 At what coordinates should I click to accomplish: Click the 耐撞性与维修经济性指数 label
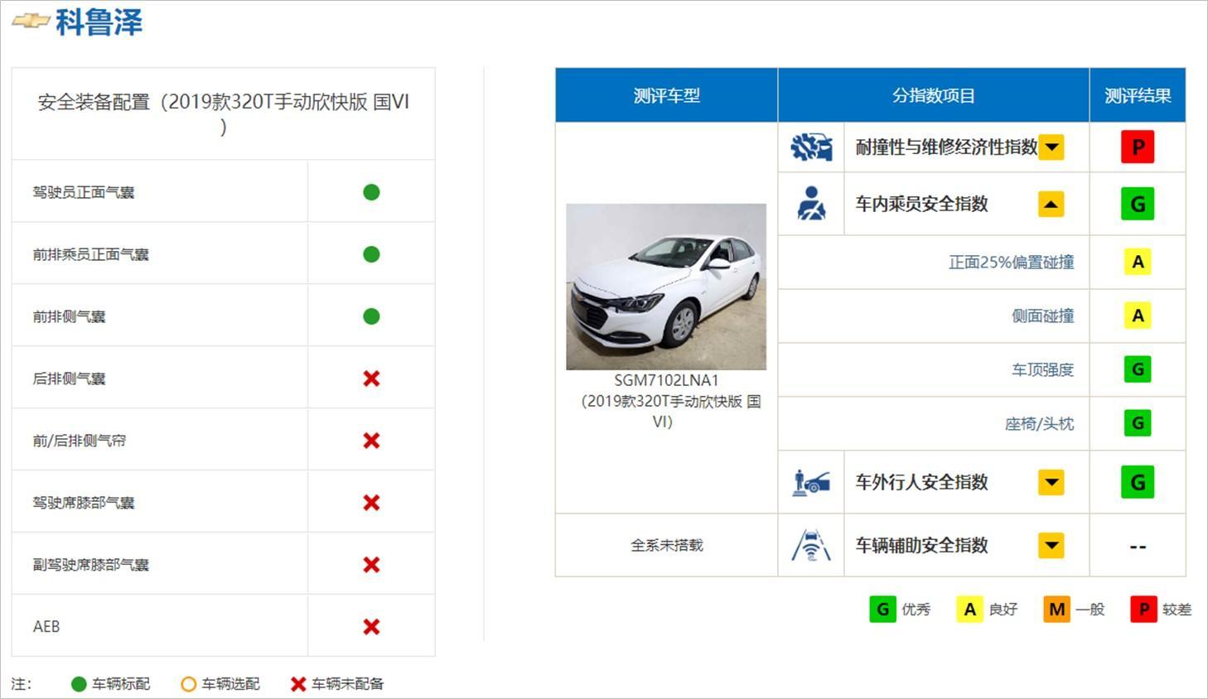tap(946, 147)
